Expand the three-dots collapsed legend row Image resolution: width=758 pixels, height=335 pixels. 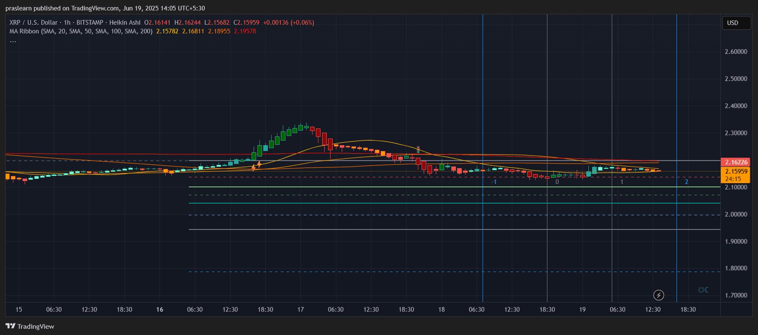13,40
